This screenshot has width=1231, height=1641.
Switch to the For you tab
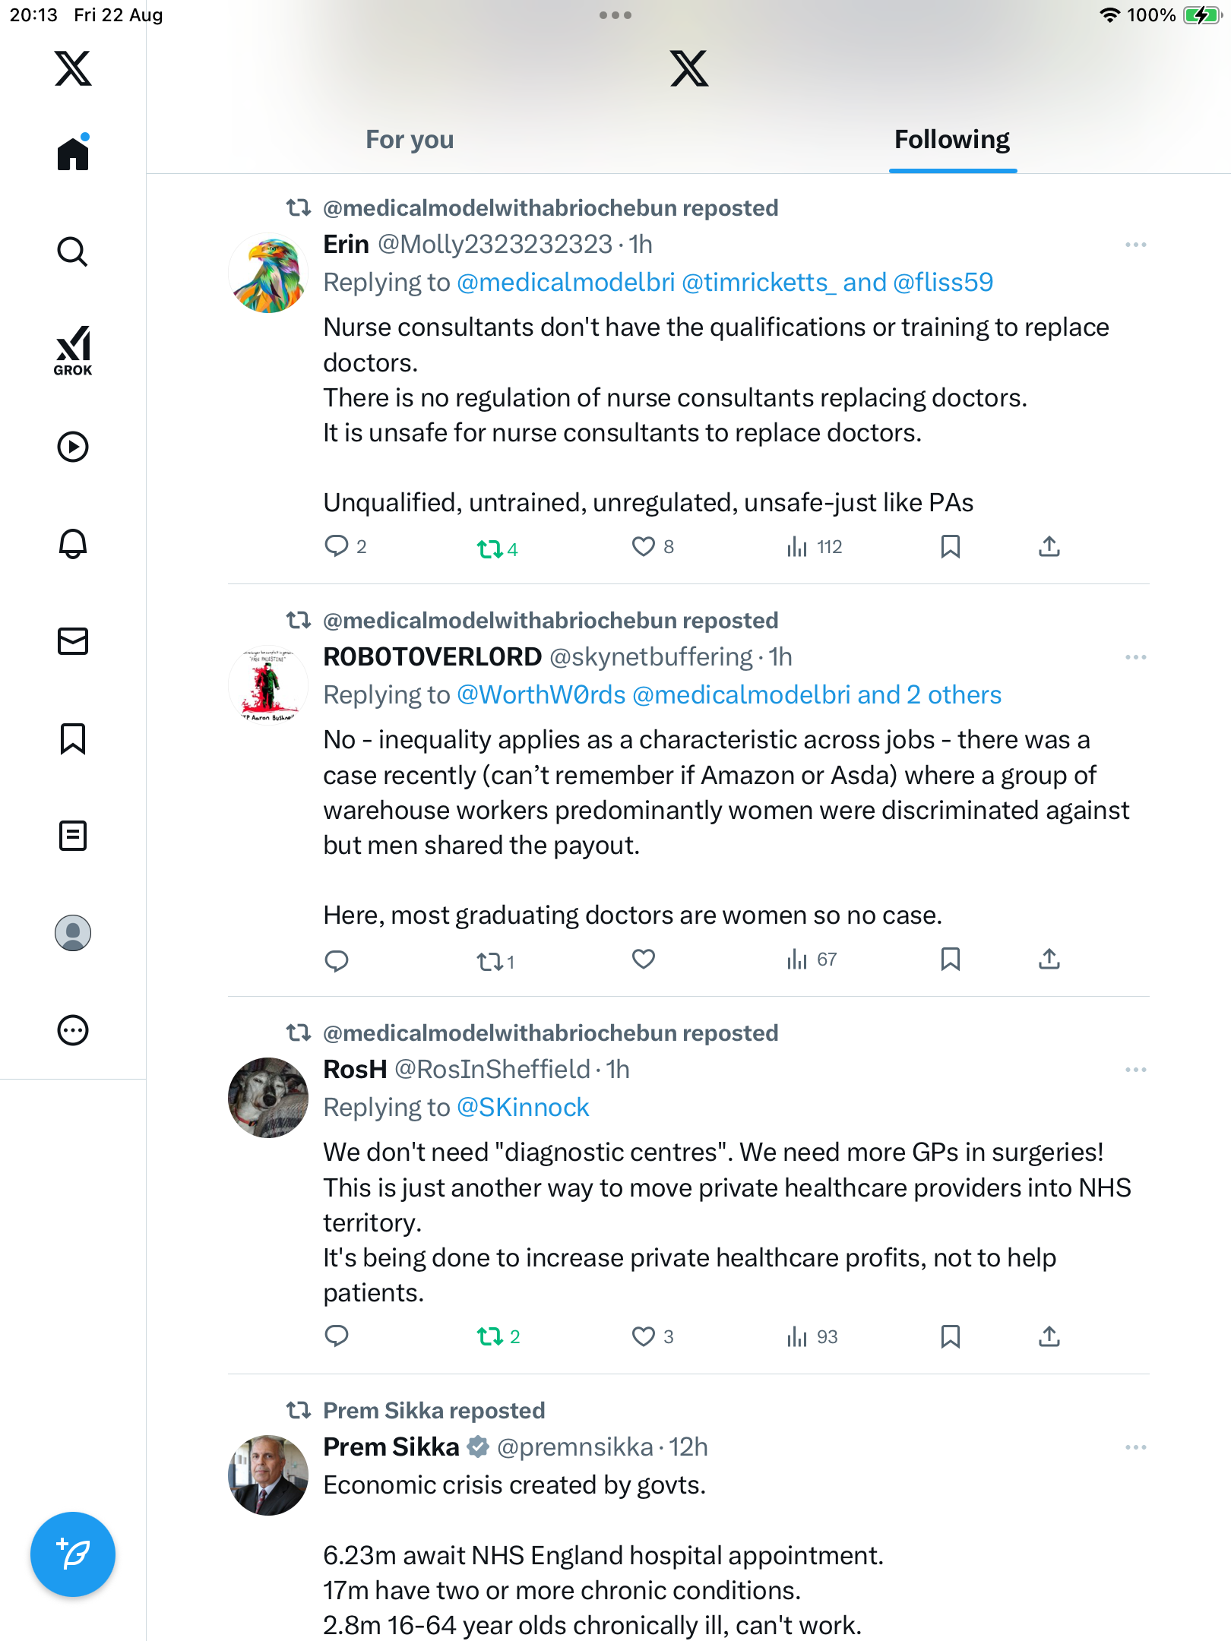pyautogui.click(x=410, y=140)
